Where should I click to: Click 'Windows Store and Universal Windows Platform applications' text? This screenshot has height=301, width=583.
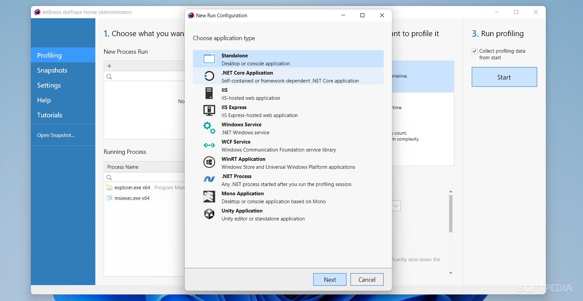pyautogui.click(x=288, y=167)
